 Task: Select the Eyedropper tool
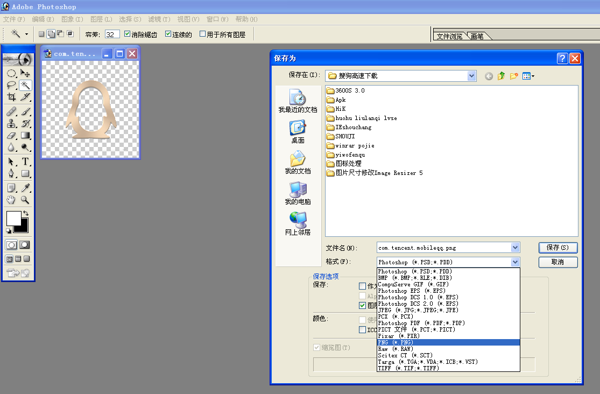25,188
